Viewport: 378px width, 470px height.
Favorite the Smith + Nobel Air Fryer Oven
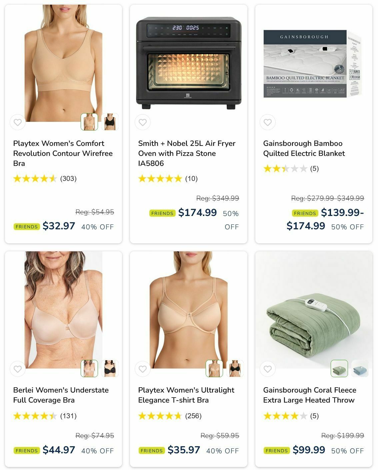point(143,122)
